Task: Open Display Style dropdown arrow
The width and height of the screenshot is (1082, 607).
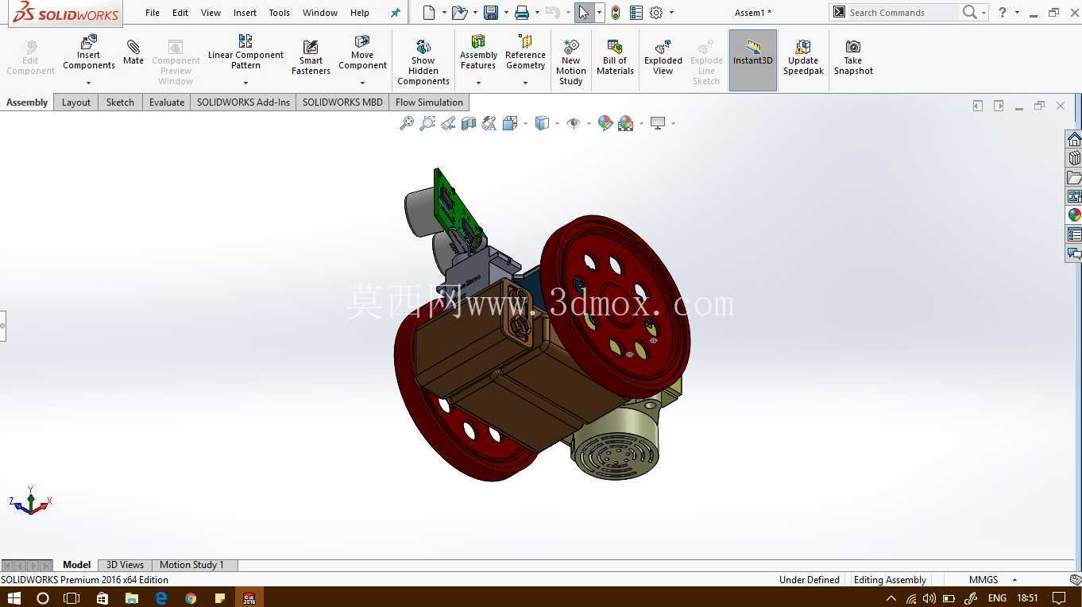Action: point(556,123)
